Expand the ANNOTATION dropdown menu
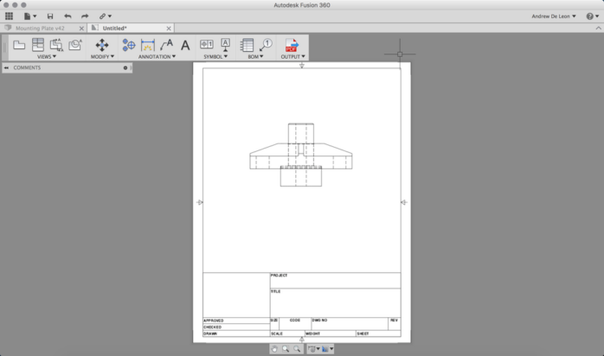Viewport: 604px width, 356px height. click(x=156, y=57)
